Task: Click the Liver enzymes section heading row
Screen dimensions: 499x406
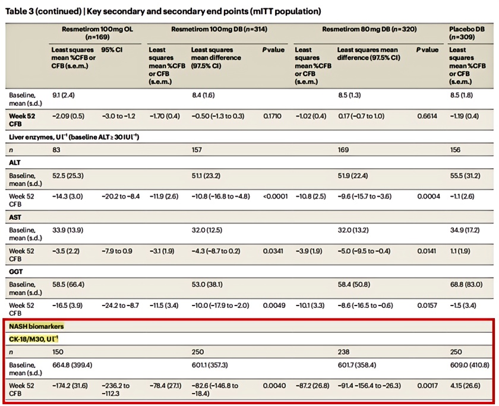Action: pyautogui.click(x=72, y=137)
